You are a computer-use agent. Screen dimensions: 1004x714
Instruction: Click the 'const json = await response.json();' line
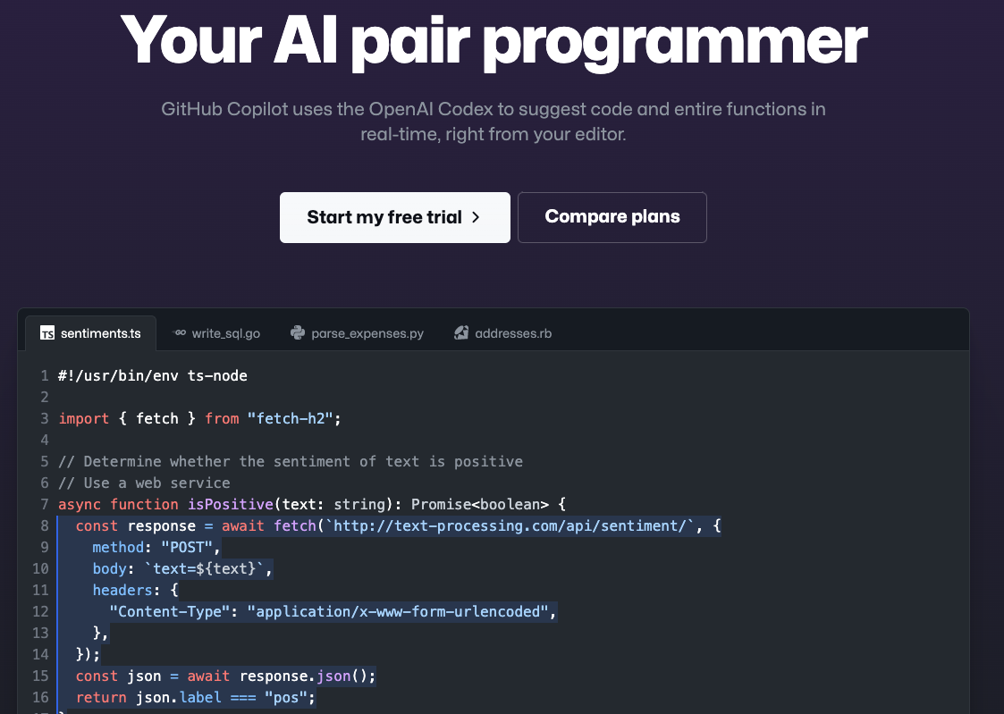coord(225,676)
